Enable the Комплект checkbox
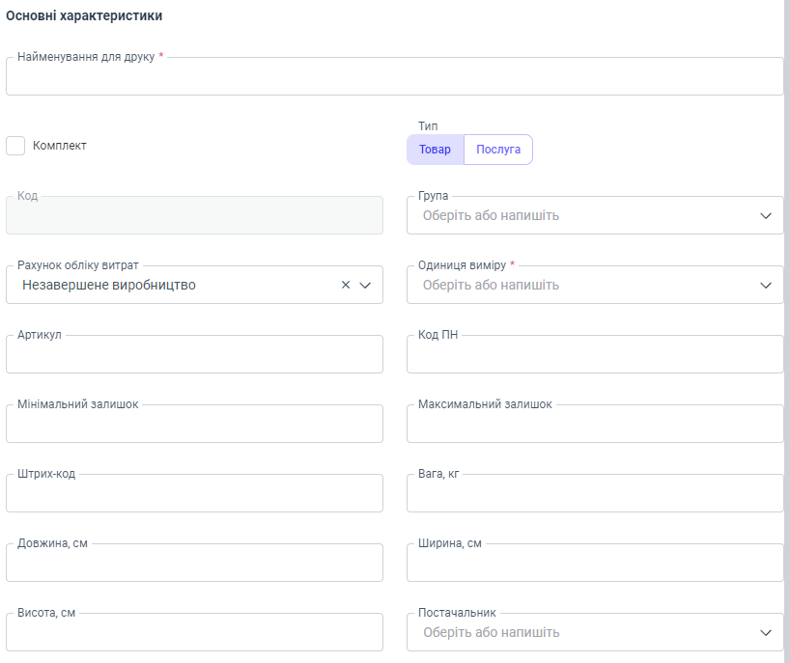This screenshot has width=790, height=663. (15, 146)
